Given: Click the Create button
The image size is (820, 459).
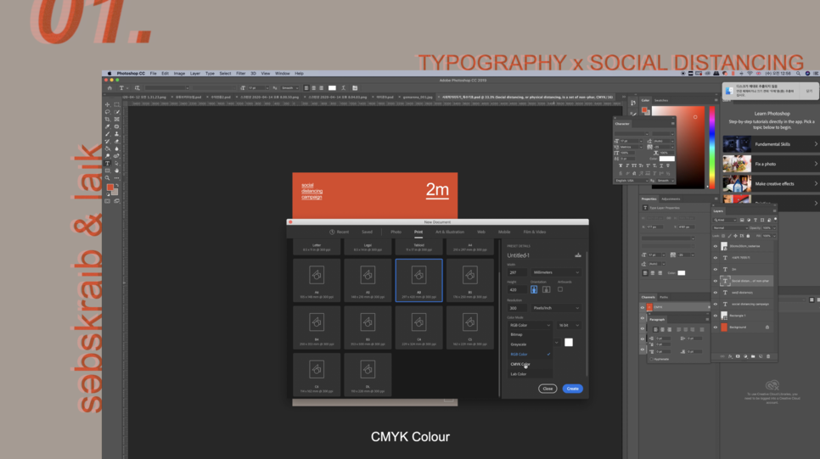Looking at the screenshot, I should point(573,389).
